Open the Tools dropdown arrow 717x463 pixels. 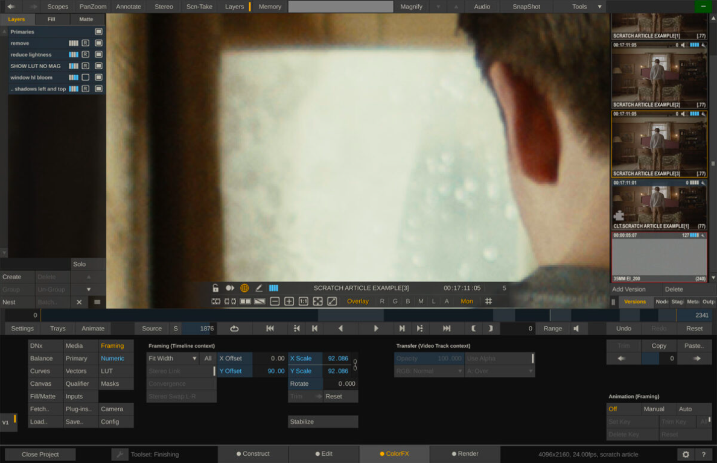pyautogui.click(x=599, y=7)
